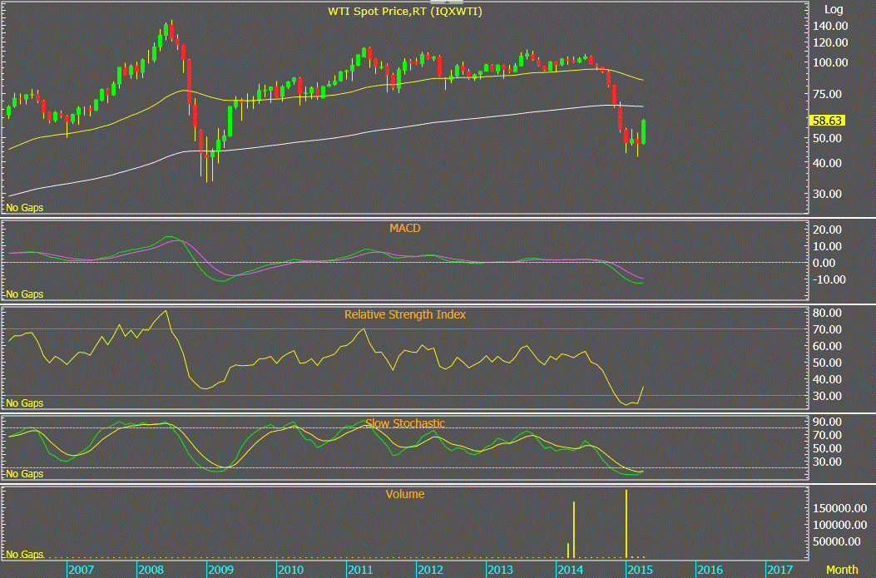This screenshot has width=876, height=578.
Task: Click the 140.00 price axis label
Action: pyautogui.click(x=830, y=26)
